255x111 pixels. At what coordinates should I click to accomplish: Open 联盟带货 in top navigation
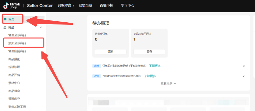(86, 6)
